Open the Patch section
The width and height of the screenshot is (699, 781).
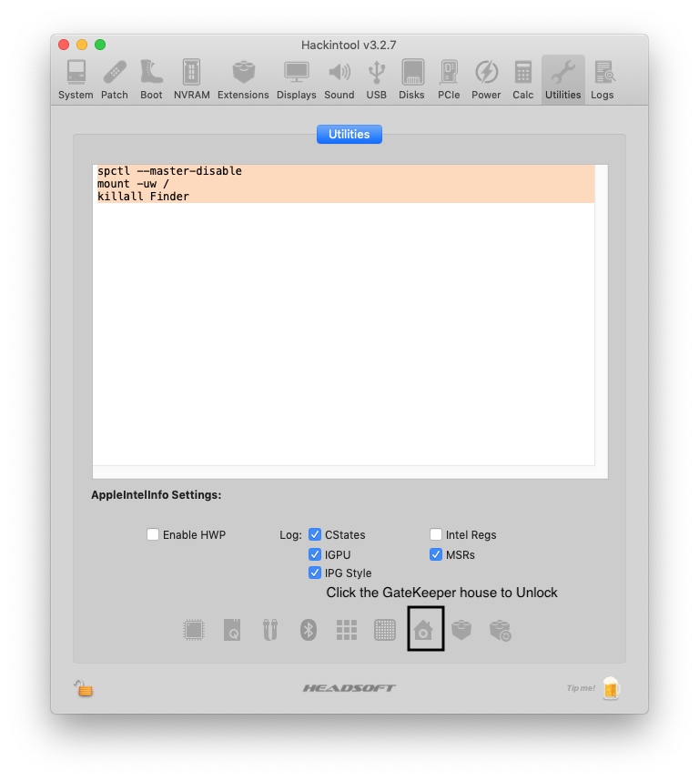pyautogui.click(x=115, y=80)
